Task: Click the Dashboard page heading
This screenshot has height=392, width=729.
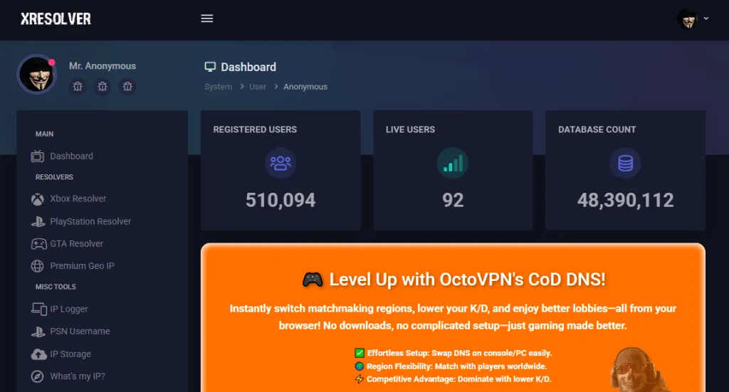Action: click(x=248, y=67)
